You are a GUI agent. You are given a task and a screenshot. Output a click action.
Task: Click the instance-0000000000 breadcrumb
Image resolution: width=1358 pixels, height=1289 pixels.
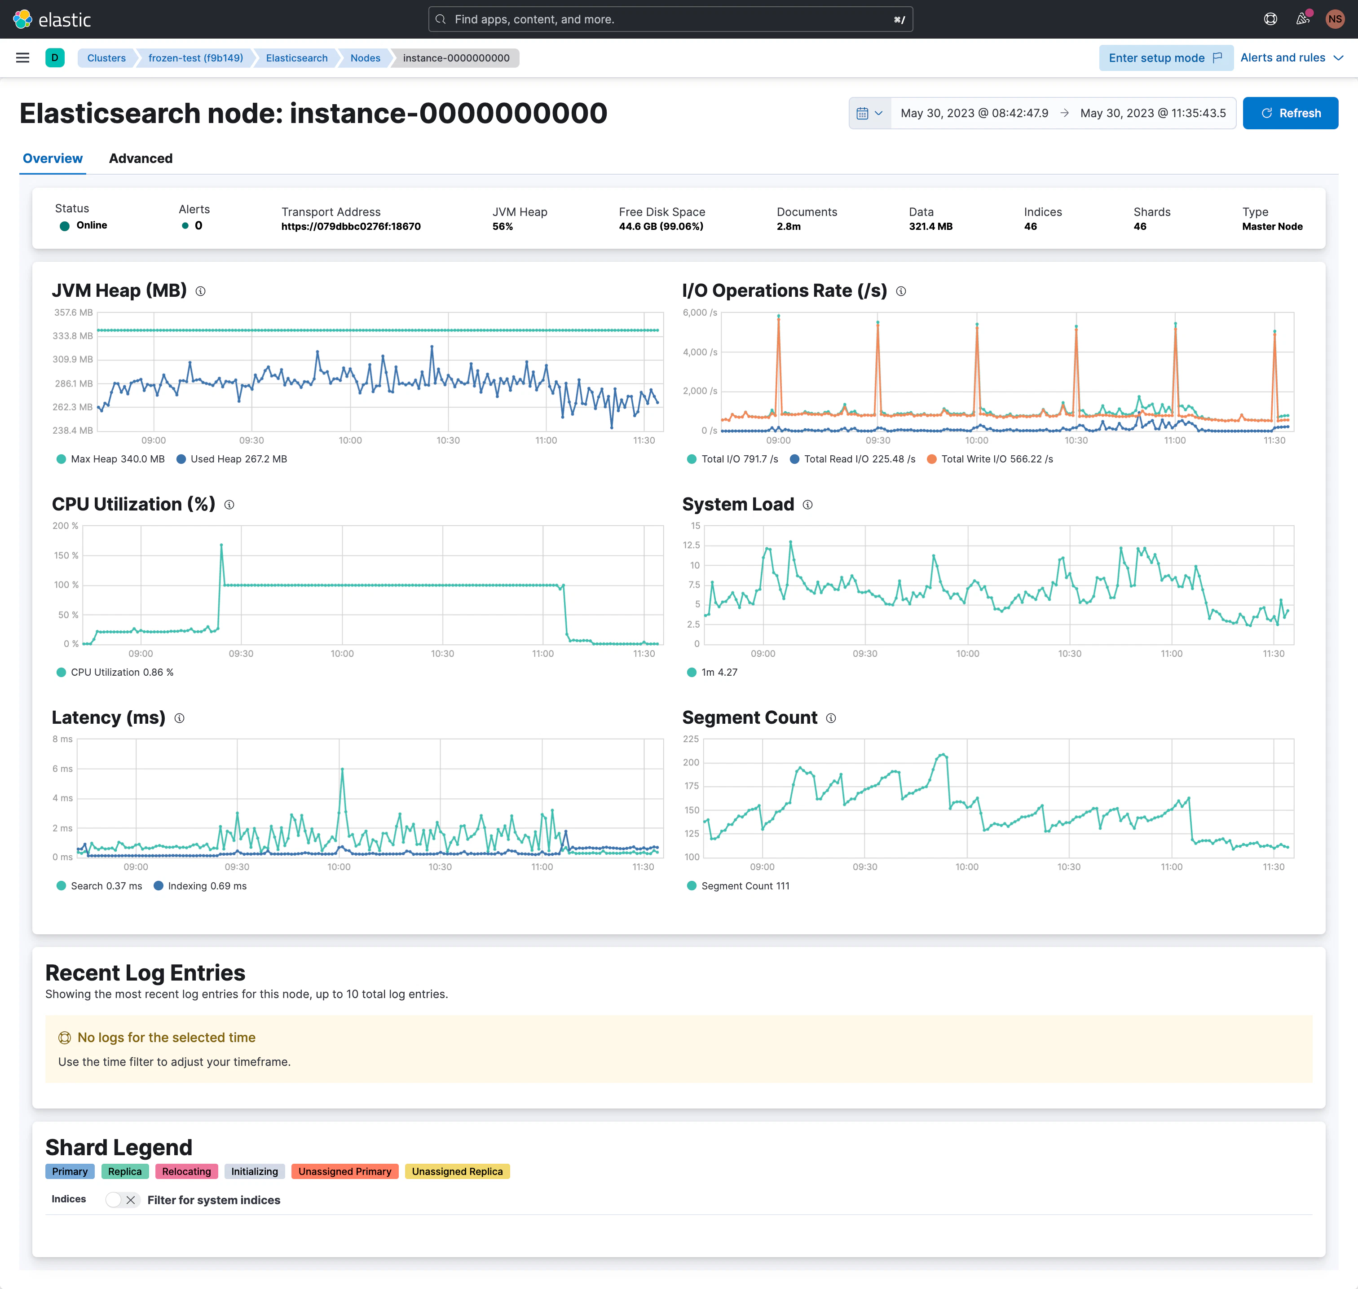tap(456, 58)
